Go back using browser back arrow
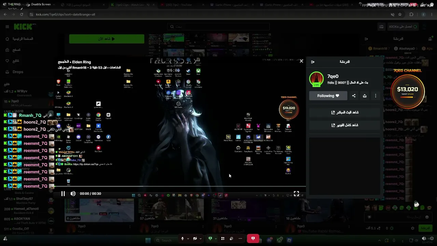Viewport: 437px width, 246px height. [5, 14]
